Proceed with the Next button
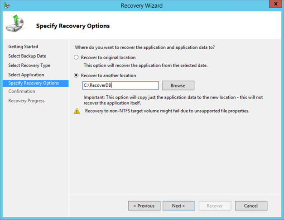284x220 pixels. [x=178, y=206]
